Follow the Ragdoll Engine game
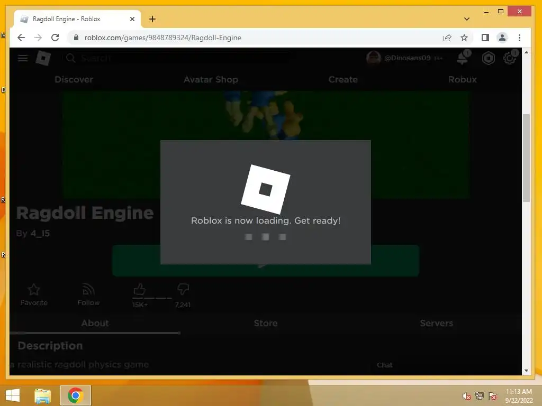The width and height of the screenshot is (542, 406). coord(88,295)
